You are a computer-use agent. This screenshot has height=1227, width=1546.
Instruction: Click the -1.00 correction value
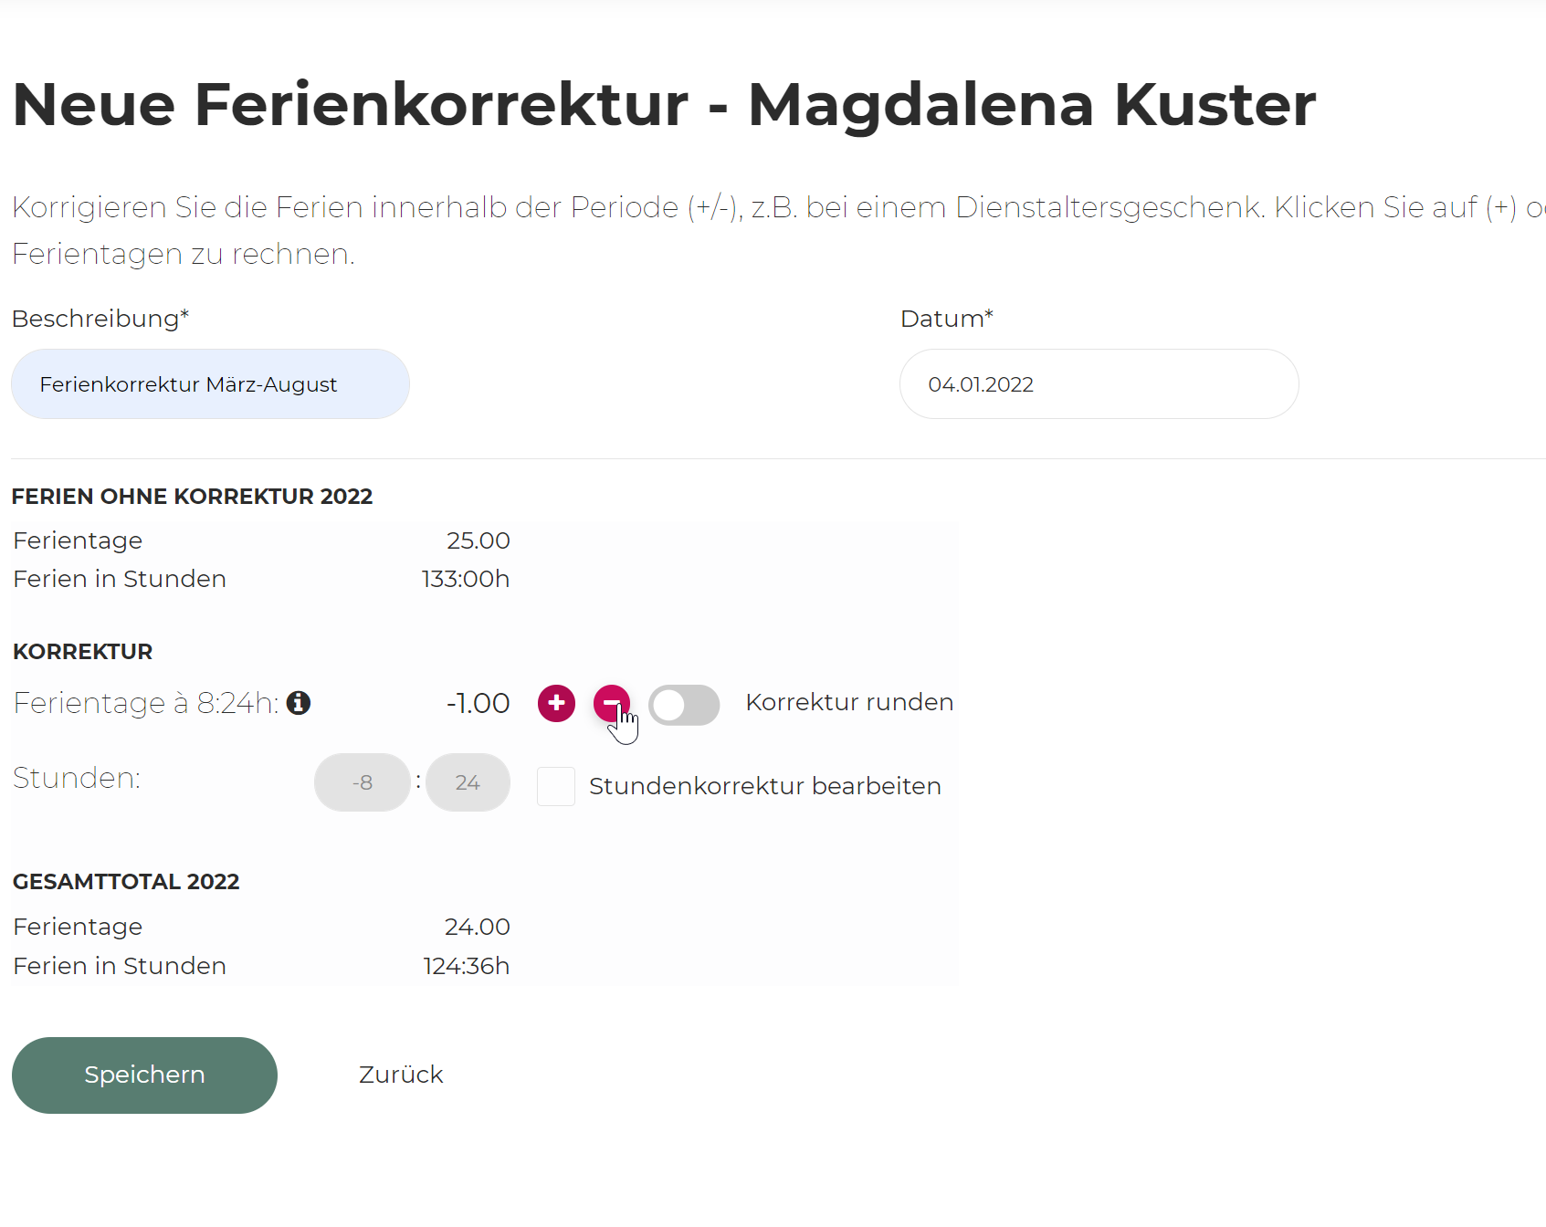tap(478, 703)
